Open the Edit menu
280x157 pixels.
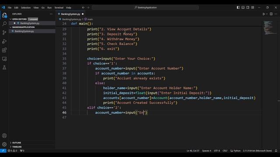click(x=16, y=7)
